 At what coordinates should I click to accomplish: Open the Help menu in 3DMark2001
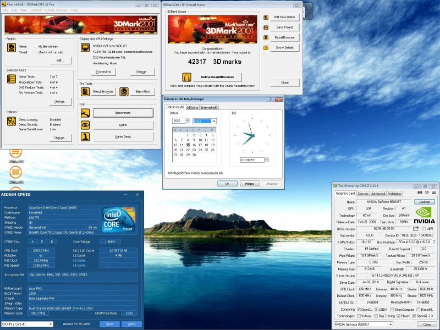pyautogui.click(x=74, y=10)
